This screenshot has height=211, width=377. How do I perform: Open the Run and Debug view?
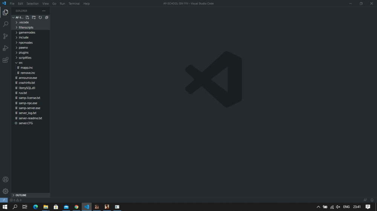point(5,48)
